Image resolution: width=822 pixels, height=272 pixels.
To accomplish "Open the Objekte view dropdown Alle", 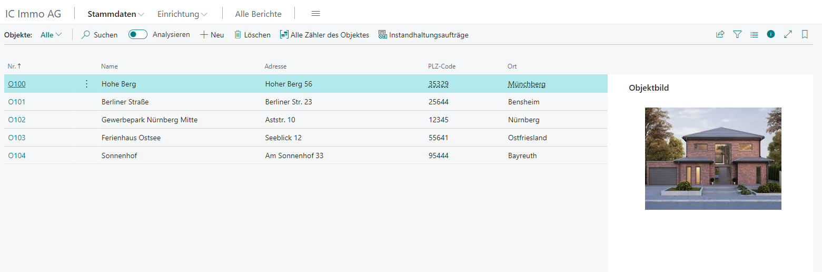I will click(51, 35).
